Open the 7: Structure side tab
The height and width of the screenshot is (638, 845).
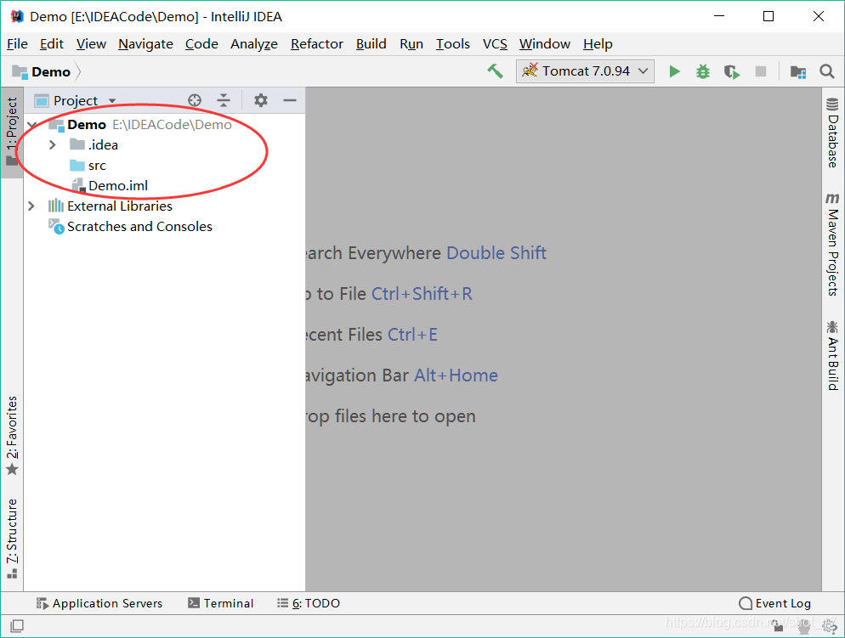coord(12,539)
